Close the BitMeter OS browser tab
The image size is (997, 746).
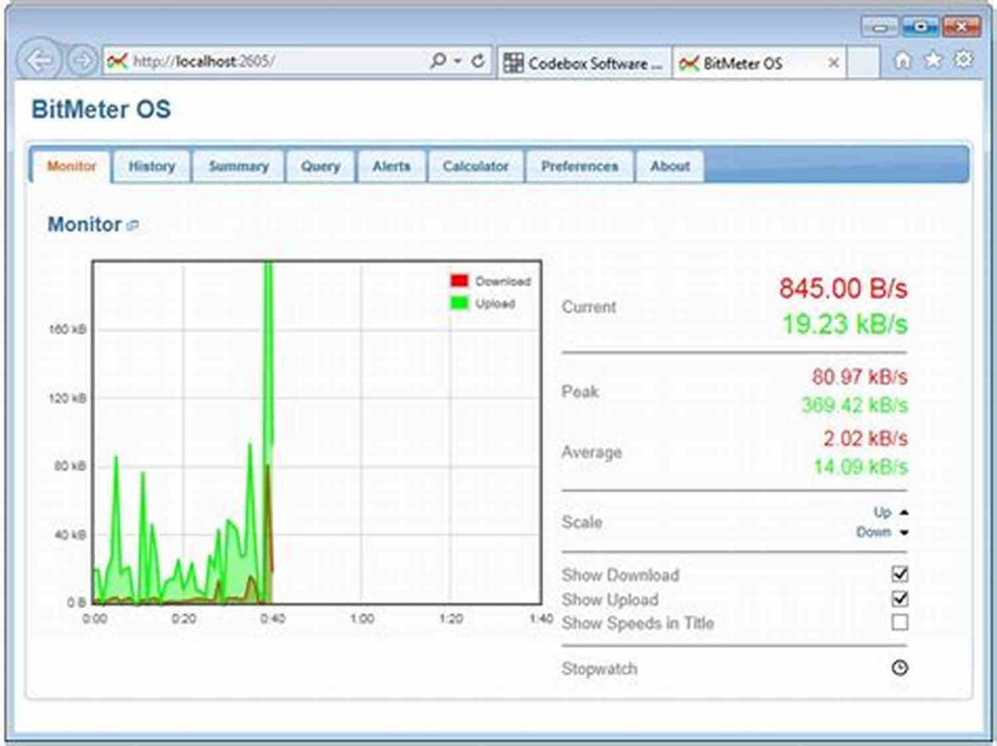coord(833,63)
